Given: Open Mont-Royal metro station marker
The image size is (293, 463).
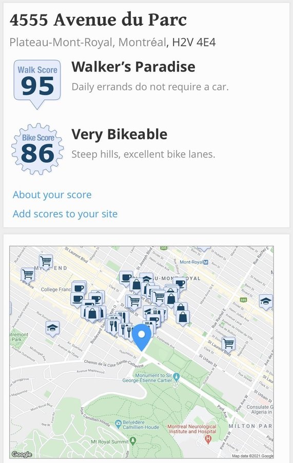Looking at the screenshot, I should tap(206, 262).
